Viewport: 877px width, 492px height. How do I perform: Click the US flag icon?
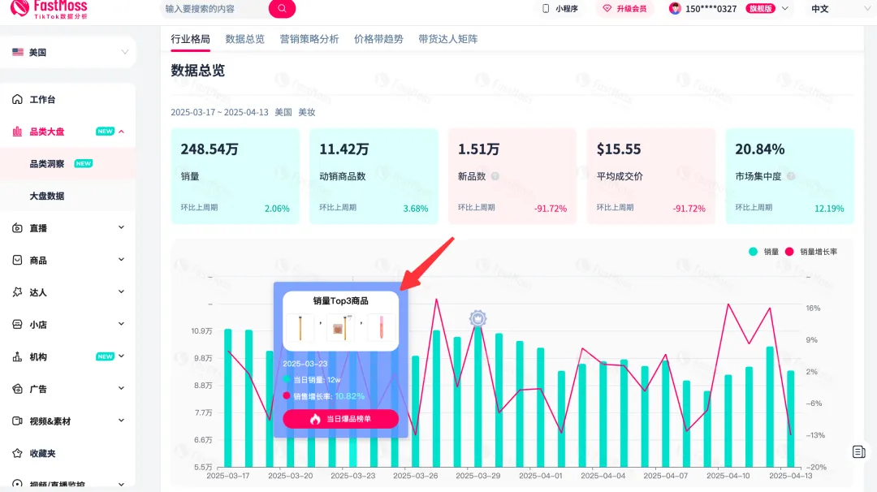coord(18,52)
